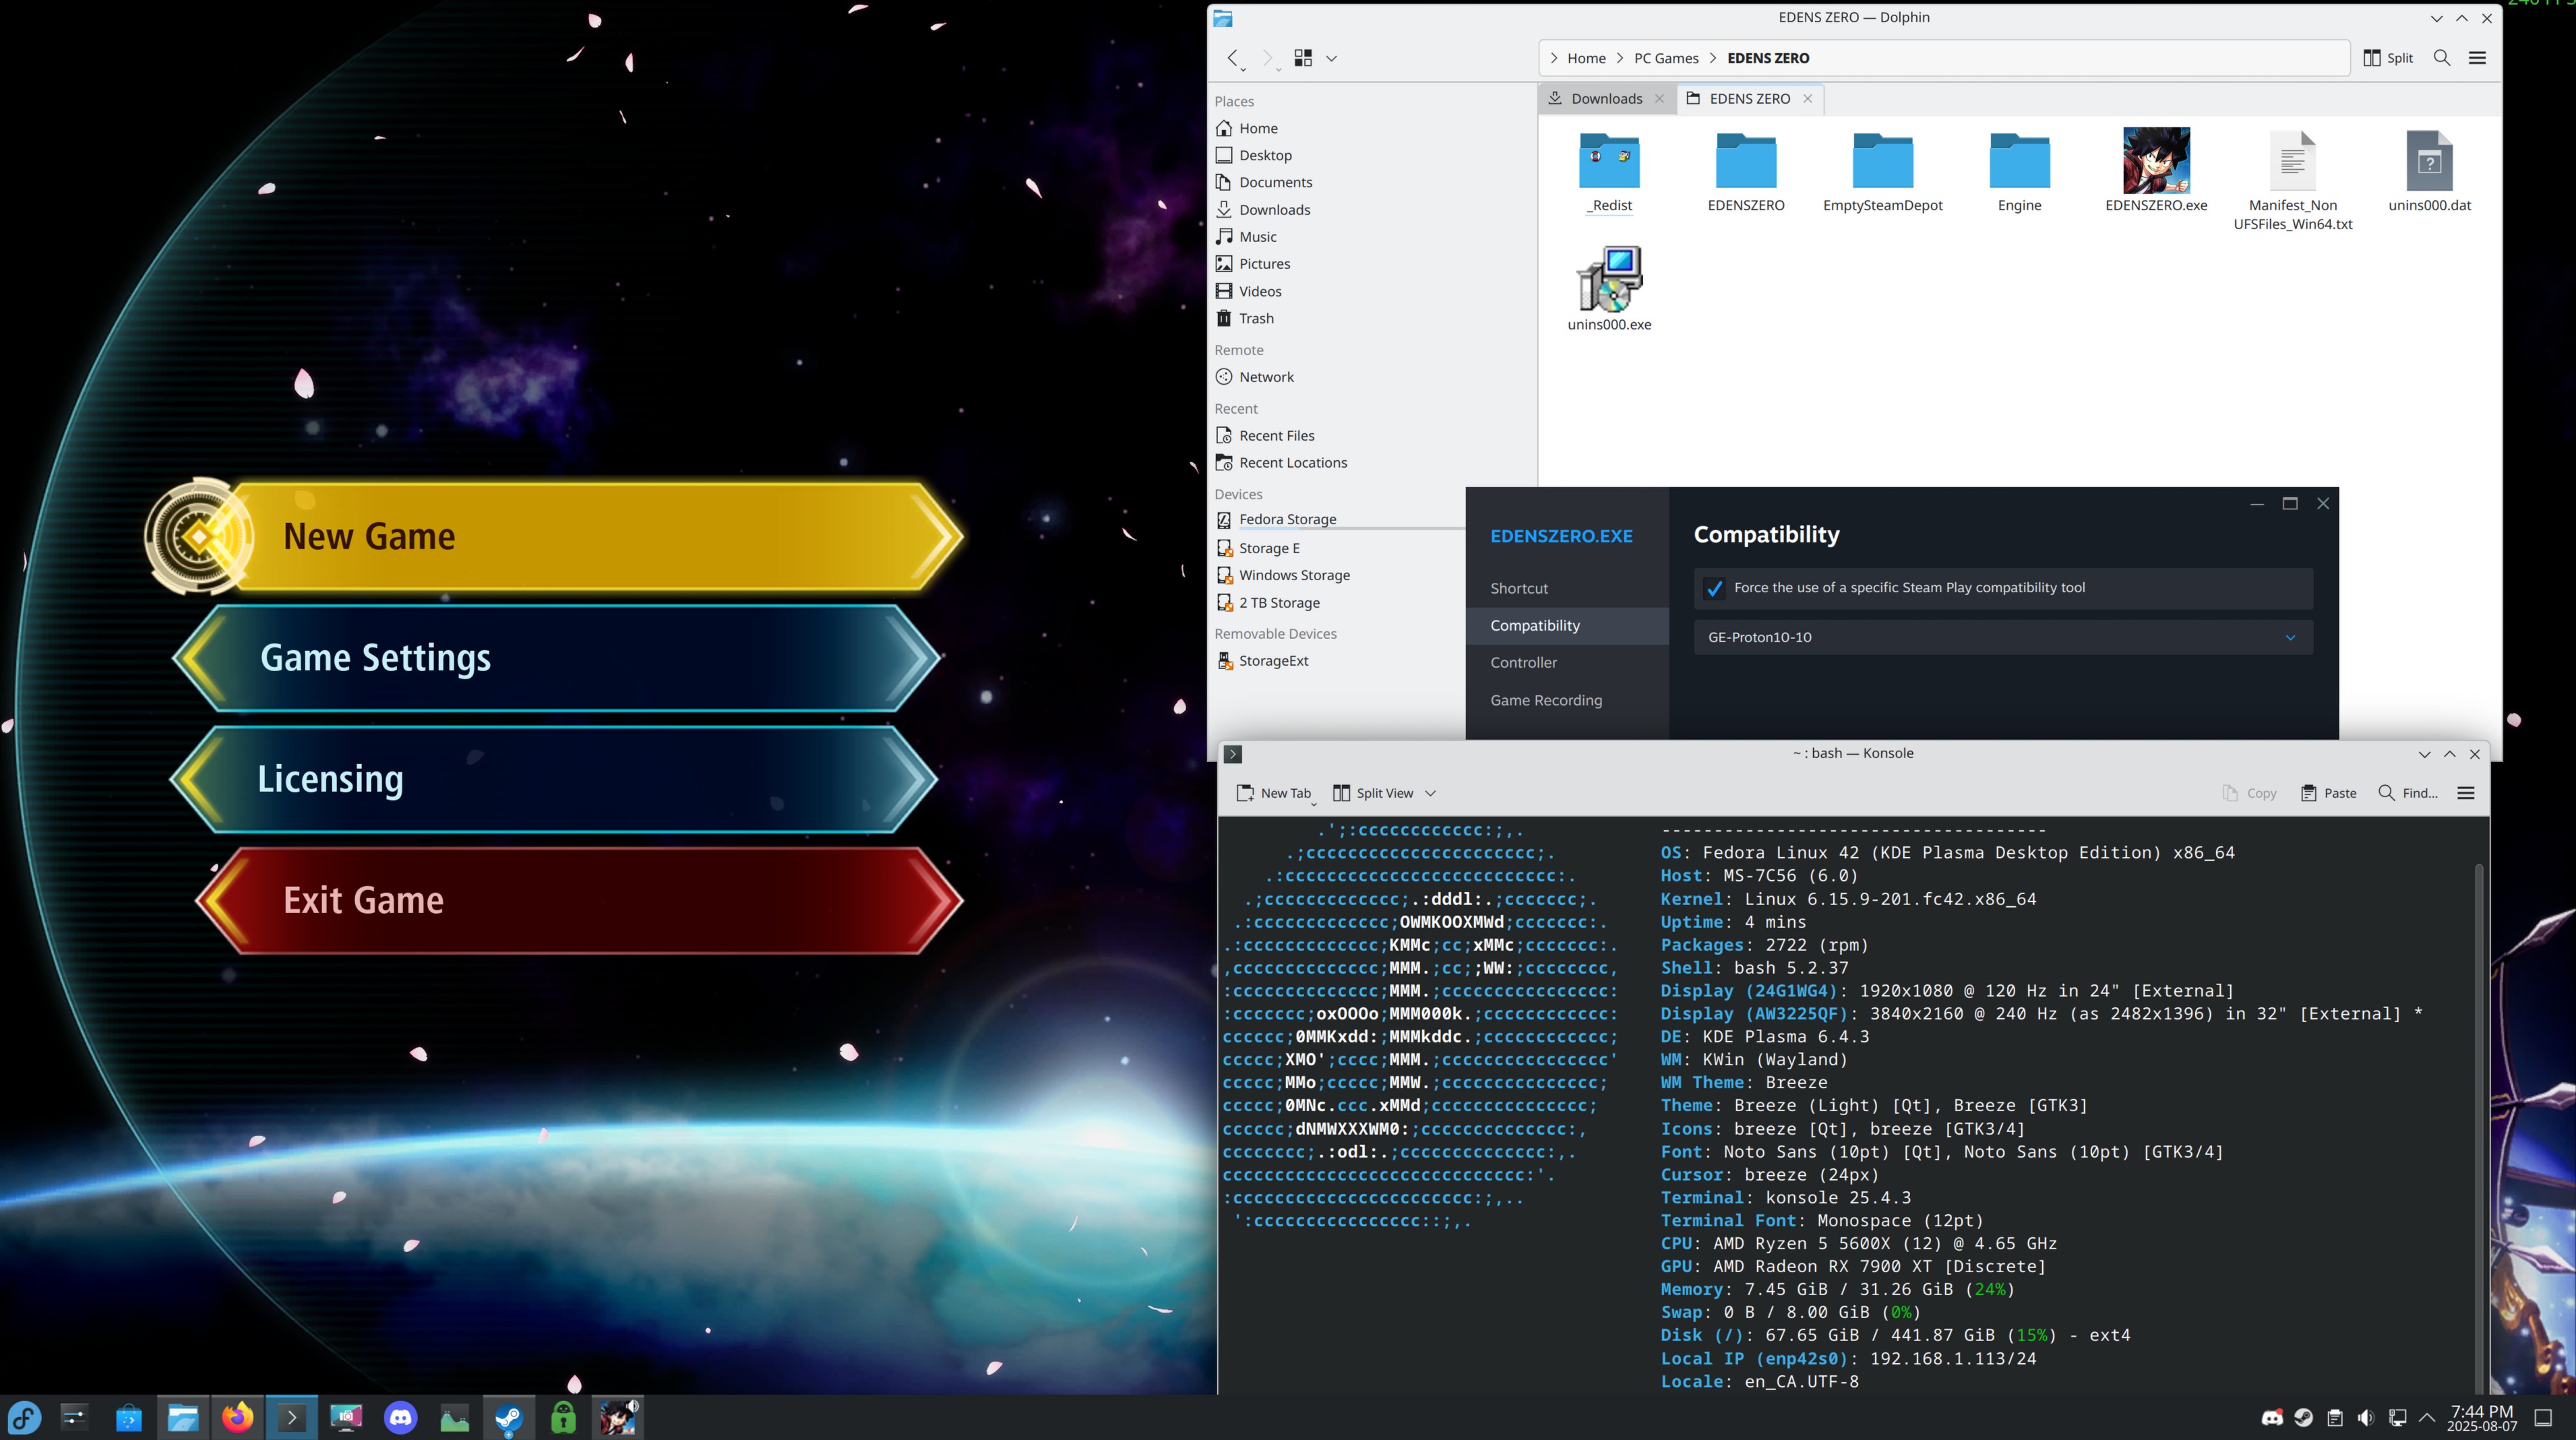Open Windows Storage device
2576x1440 pixels.
tap(1294, 575)
